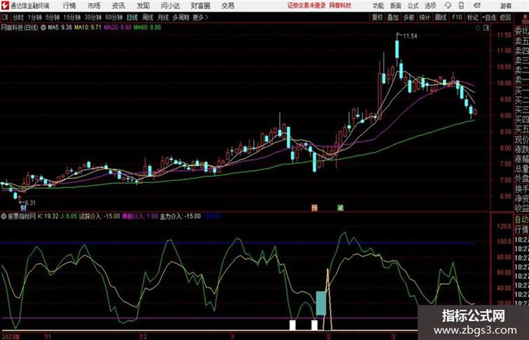Viewport: 529px width, 340px height.
Task: Click the 标记 mark button
Action: point(472,17)
